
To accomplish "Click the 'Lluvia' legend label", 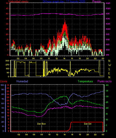I will pyautogui.click(x=4, y=81).
